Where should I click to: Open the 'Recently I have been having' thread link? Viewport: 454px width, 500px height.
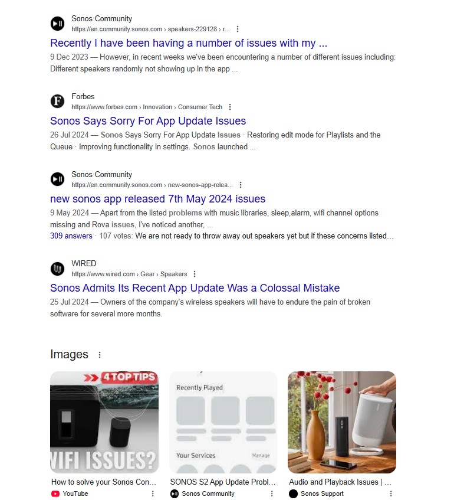click(189, 43)
